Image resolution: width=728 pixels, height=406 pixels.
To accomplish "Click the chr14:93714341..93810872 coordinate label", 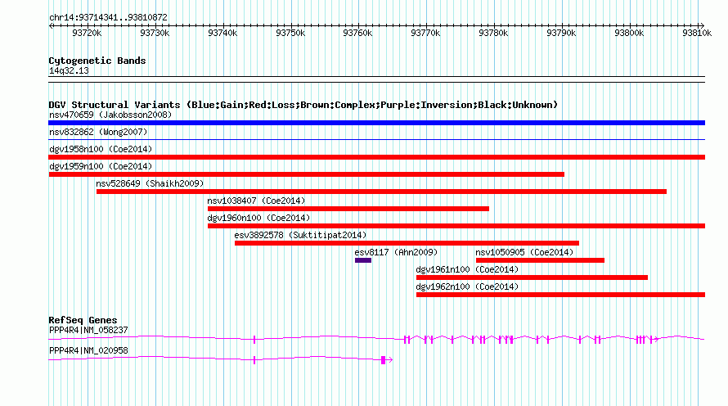I will click(108, 17).
